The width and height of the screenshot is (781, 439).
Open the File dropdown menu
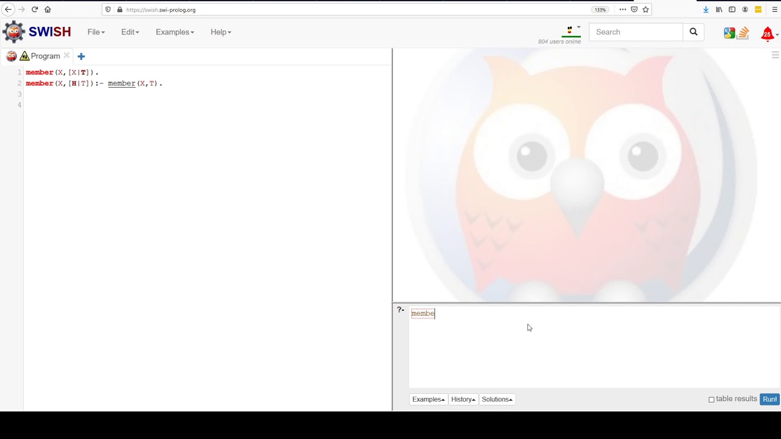pyautogui.click(x=96, y=32)
